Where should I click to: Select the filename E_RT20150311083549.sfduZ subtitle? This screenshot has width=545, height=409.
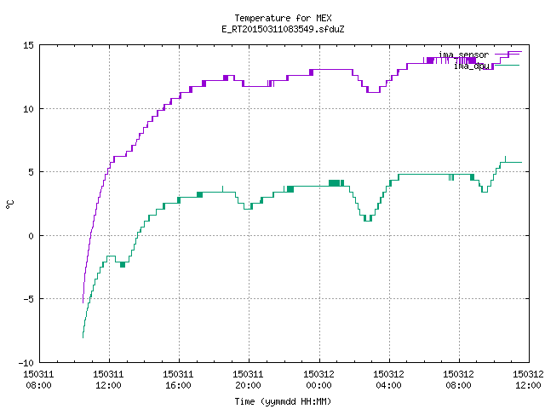[283, 29]
